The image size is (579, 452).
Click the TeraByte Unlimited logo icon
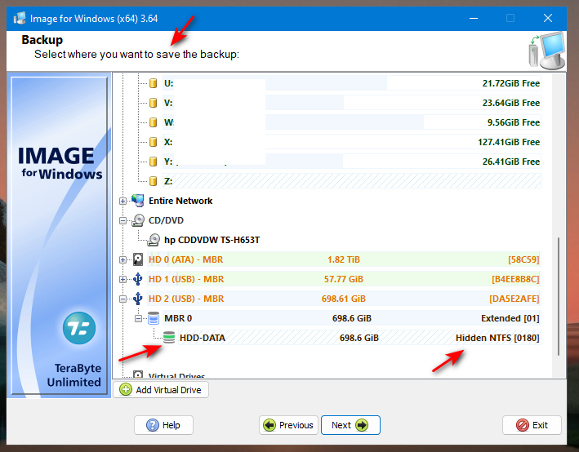pyautogui.click(x=79, y=328)
